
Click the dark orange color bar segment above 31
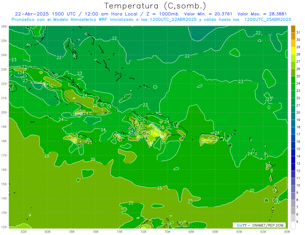[293, 29]
